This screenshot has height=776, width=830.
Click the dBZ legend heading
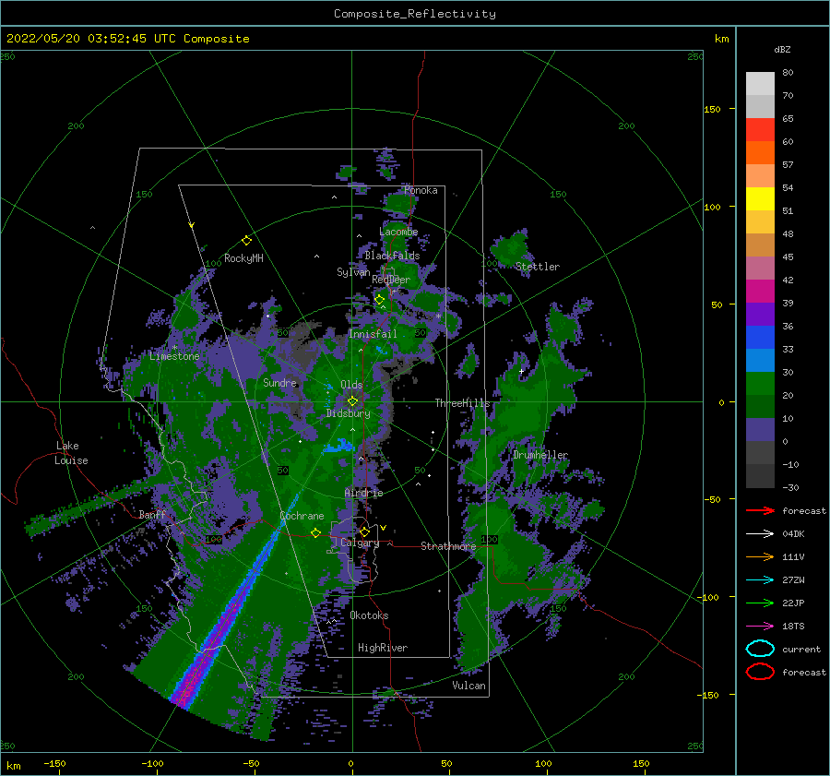(x=782, y=49)
